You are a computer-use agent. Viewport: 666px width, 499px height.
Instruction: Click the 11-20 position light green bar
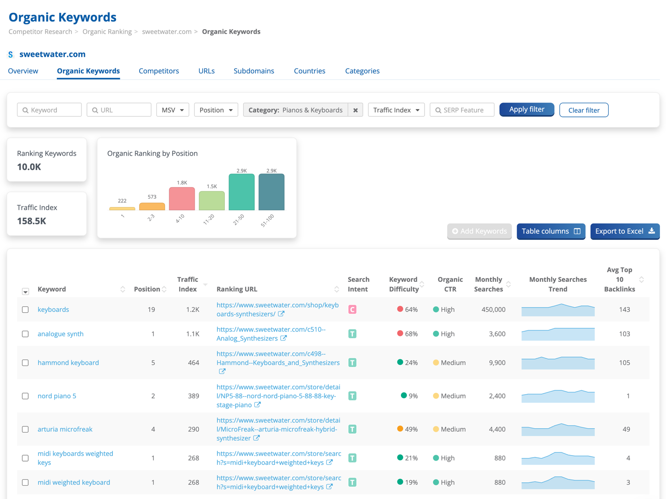[212, 201]
